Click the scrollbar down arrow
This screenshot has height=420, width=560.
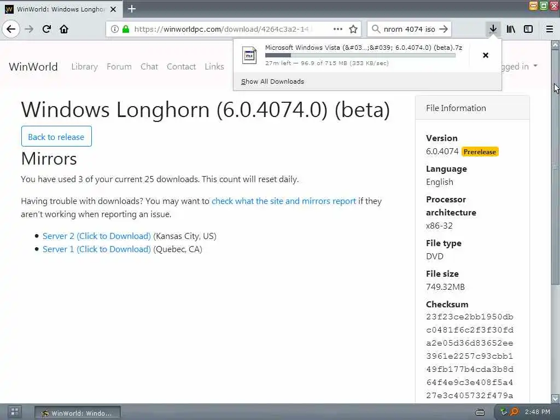coord(555,398)
